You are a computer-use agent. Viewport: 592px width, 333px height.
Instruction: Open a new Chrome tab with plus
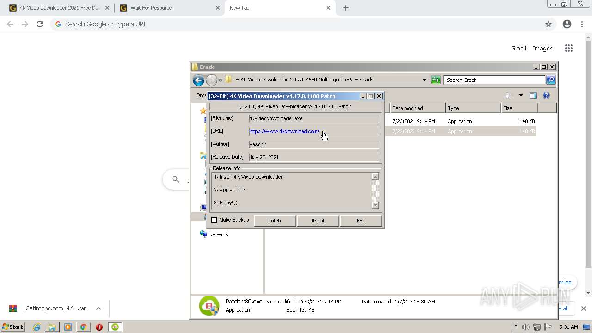[x=346, y=8]
